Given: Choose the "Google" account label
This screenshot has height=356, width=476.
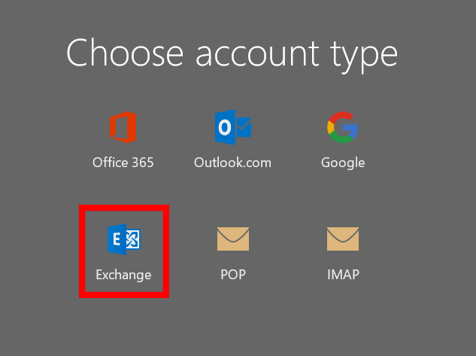Looking at the screenshot, I should click(x=342, y=163).
